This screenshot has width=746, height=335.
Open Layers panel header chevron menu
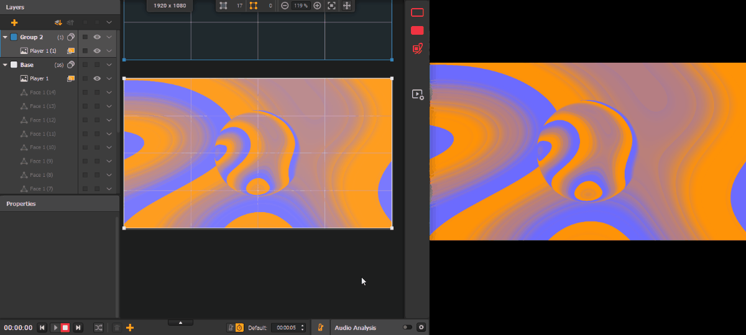[x=109, y=22]
